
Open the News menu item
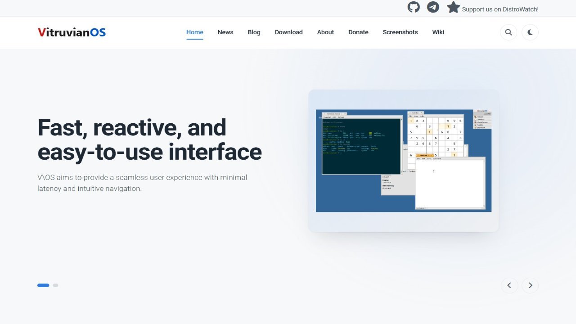pyautogui.click(x=225, y=32)
